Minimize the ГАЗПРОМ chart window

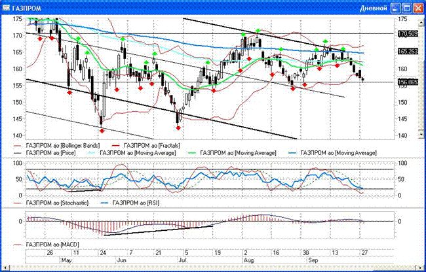(x=396, y=8)
